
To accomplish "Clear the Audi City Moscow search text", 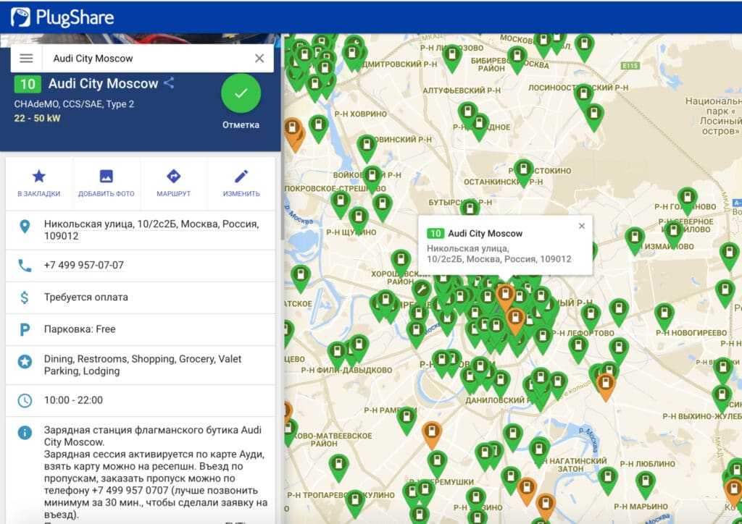I will tap(259, 58).
